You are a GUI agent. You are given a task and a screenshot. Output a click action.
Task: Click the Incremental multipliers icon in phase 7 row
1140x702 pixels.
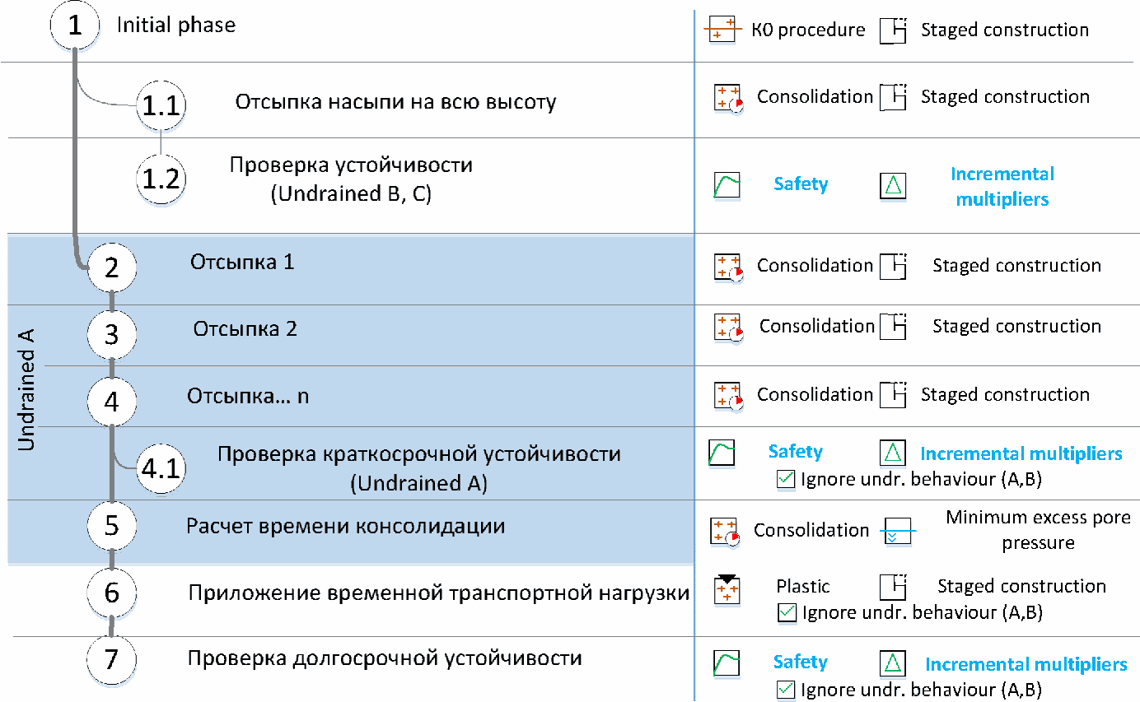893,663
